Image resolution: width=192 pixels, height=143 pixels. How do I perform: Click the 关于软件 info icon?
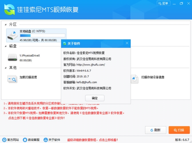tap(46, 140)
